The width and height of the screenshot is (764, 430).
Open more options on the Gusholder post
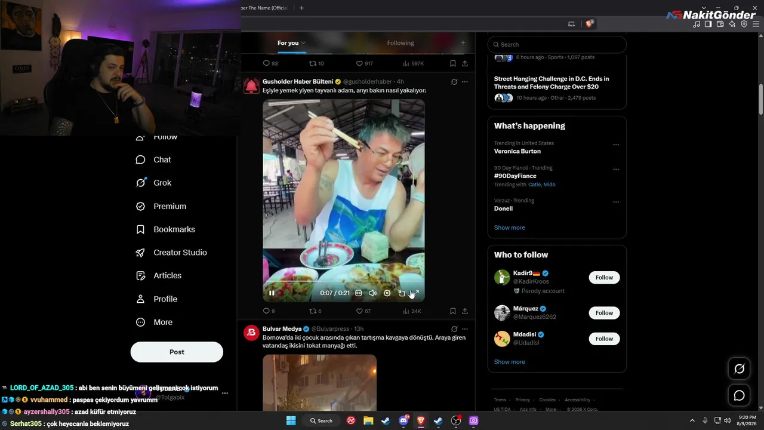[x=465, y=82]
